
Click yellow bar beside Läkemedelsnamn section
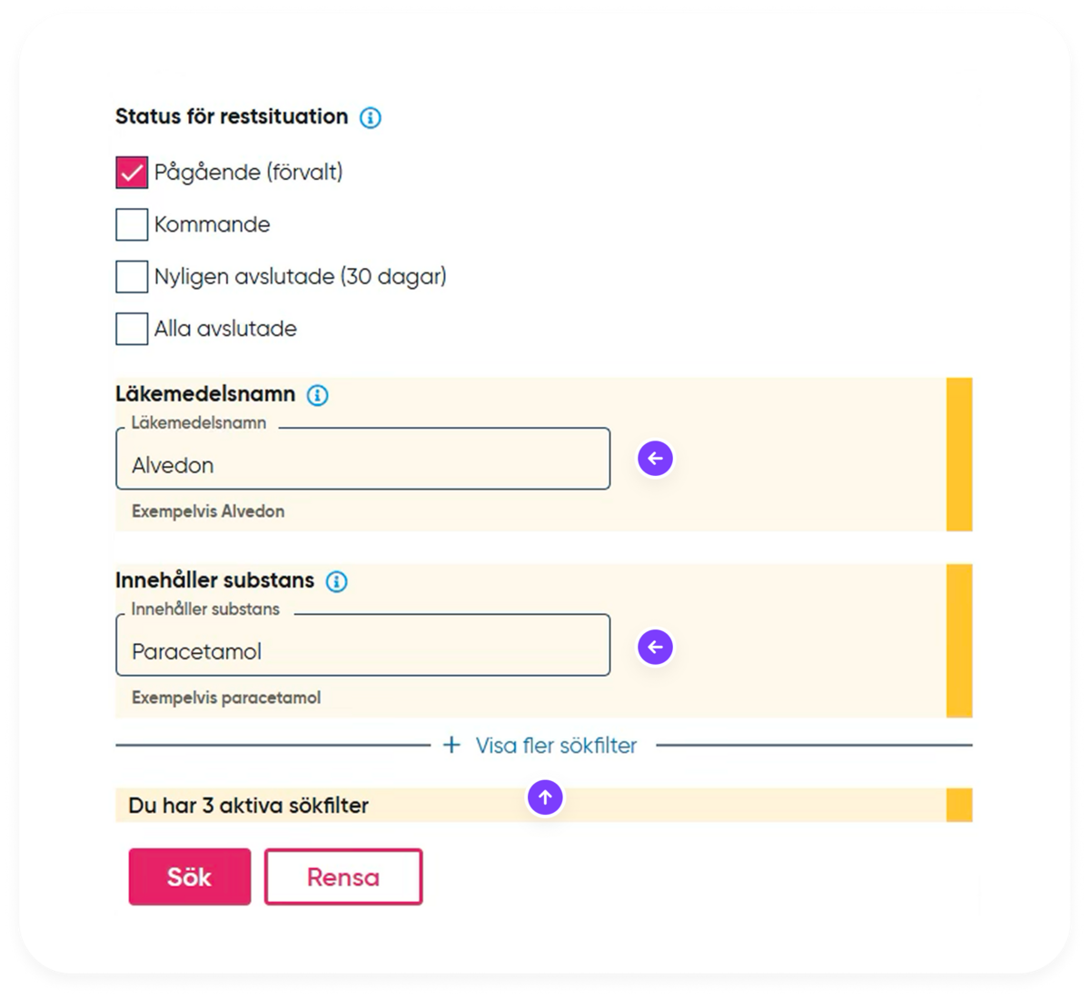959,454
